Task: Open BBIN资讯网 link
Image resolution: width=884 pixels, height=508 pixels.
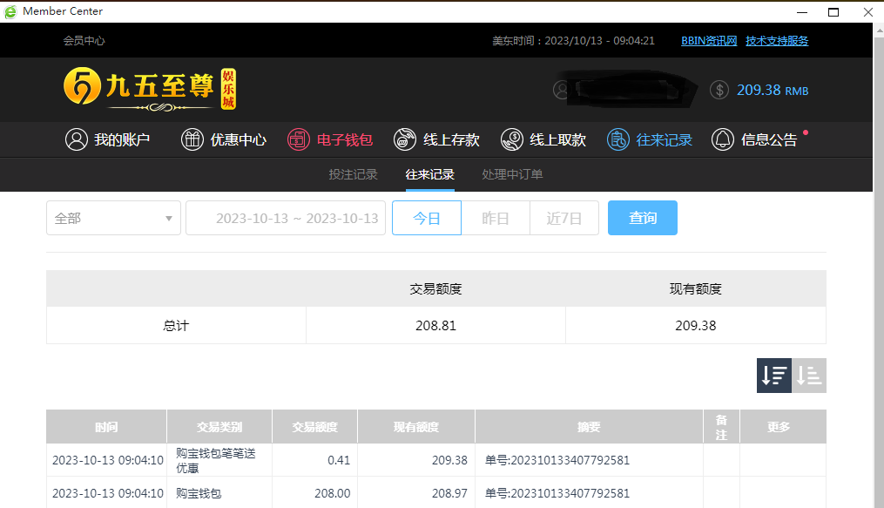Action: [709, 41]
